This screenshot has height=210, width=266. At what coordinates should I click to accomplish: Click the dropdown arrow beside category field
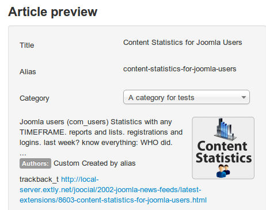pos(244,97)
